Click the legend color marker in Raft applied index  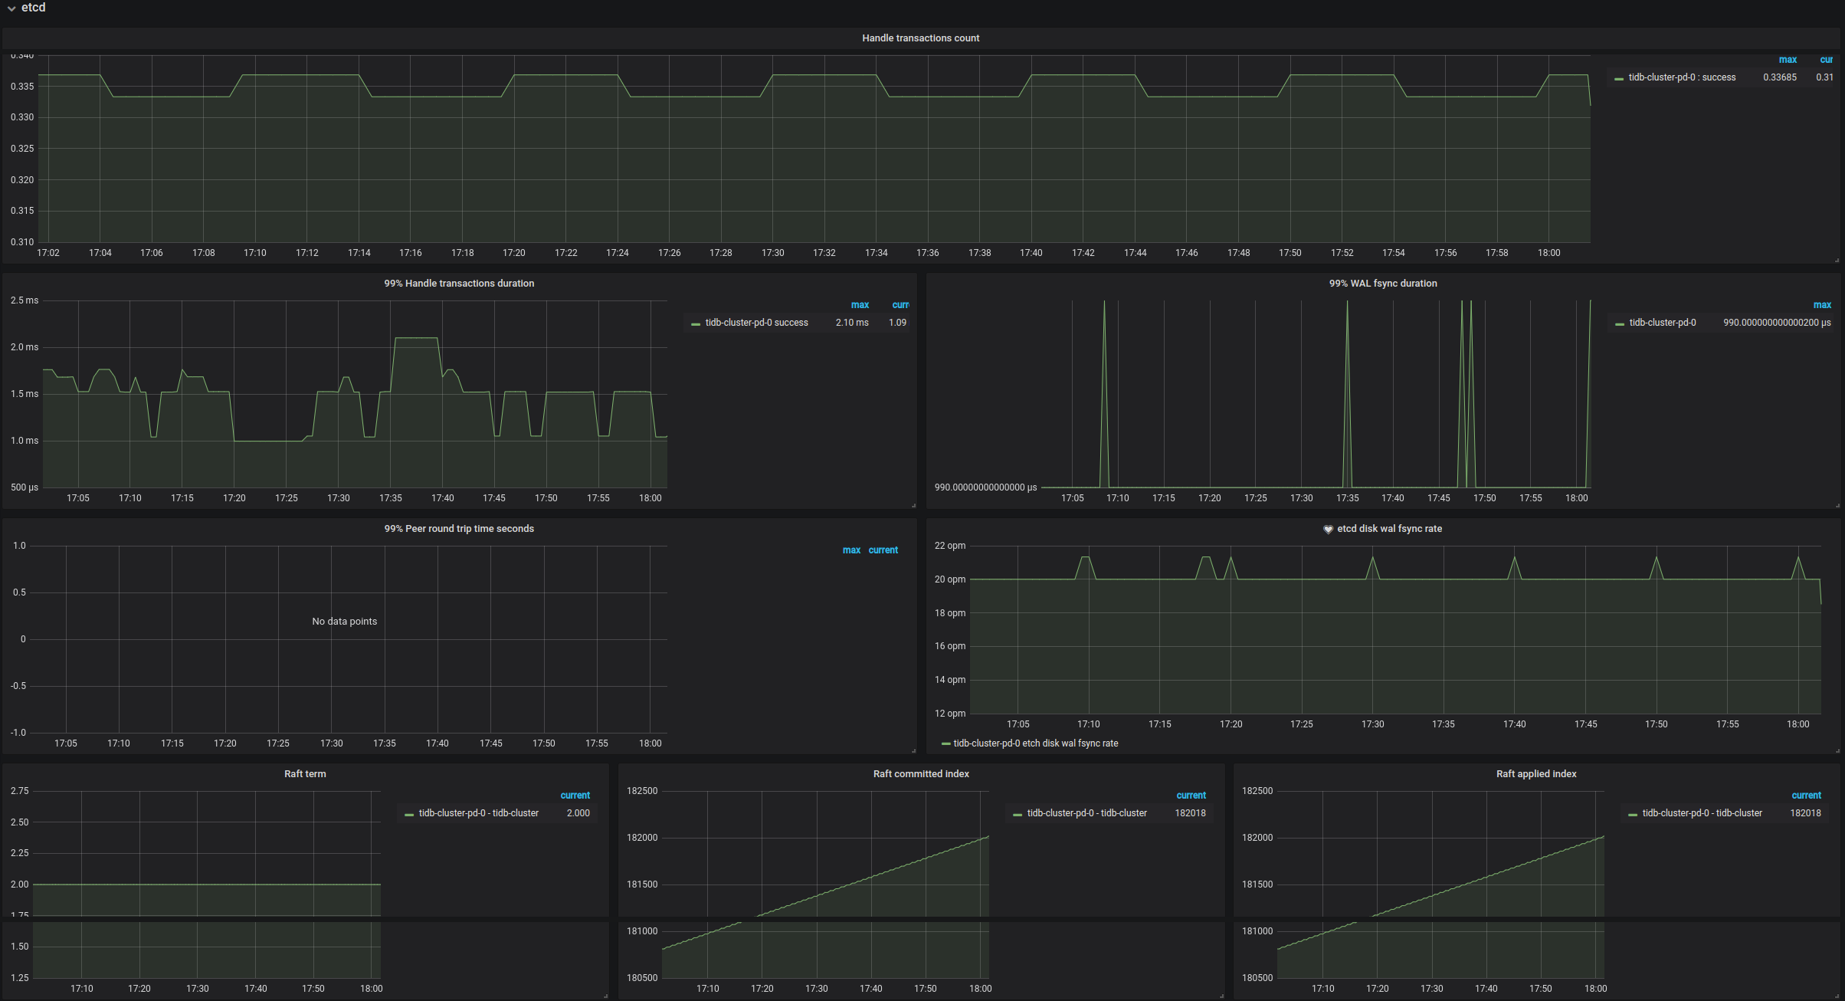coord(1632,813)
